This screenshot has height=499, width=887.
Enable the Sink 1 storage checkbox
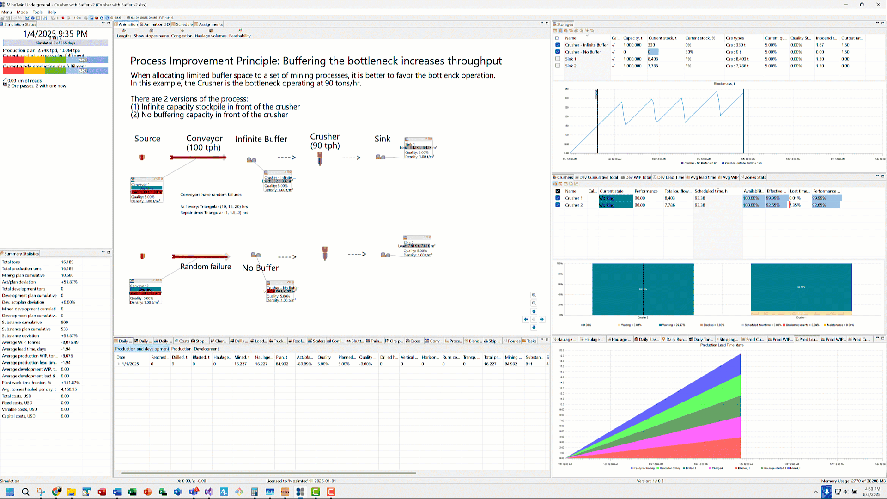click(x=558, y=59)
